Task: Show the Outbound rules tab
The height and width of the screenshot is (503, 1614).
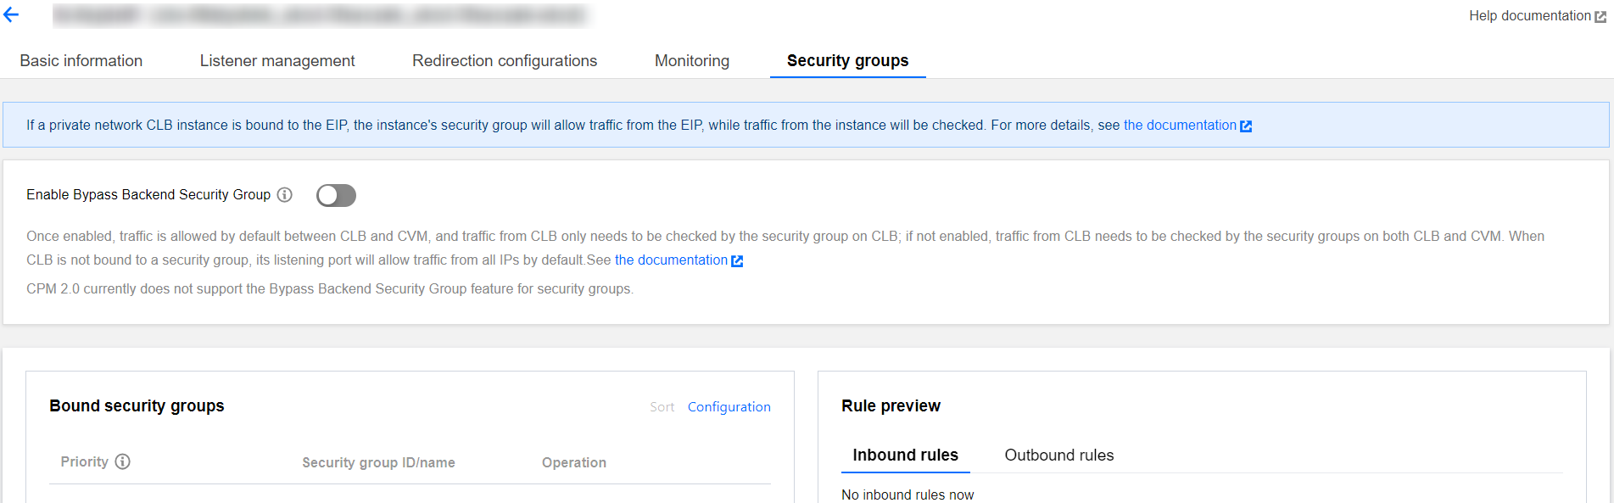Action: point(1058,455)
